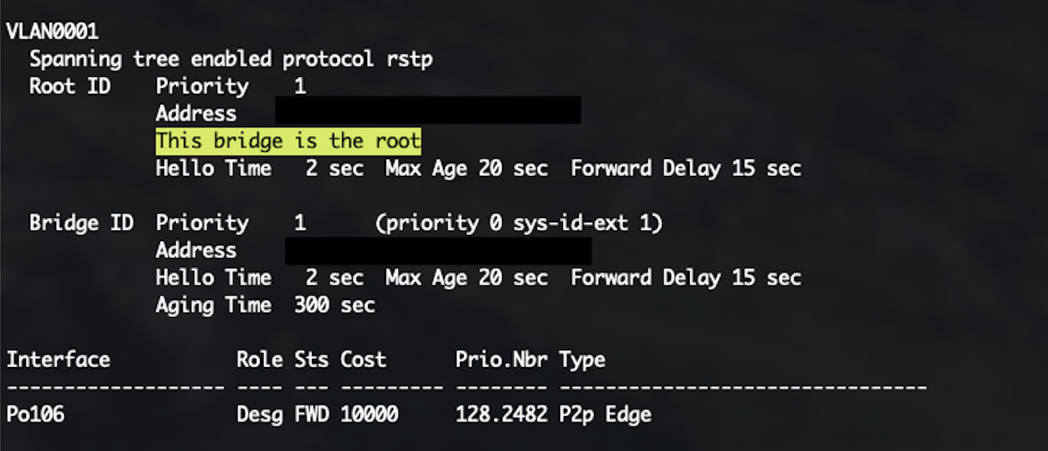Click the 128.2482 Prio.Nbr value
1048x451 pixels.
(x=501, y=414)
